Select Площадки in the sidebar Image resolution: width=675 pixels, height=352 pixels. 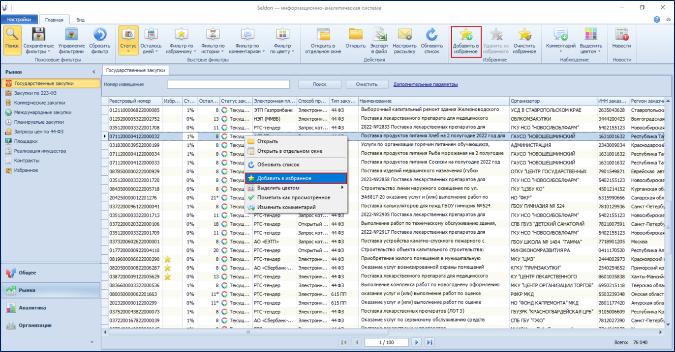pyautogui.click(x=51, y=141)
